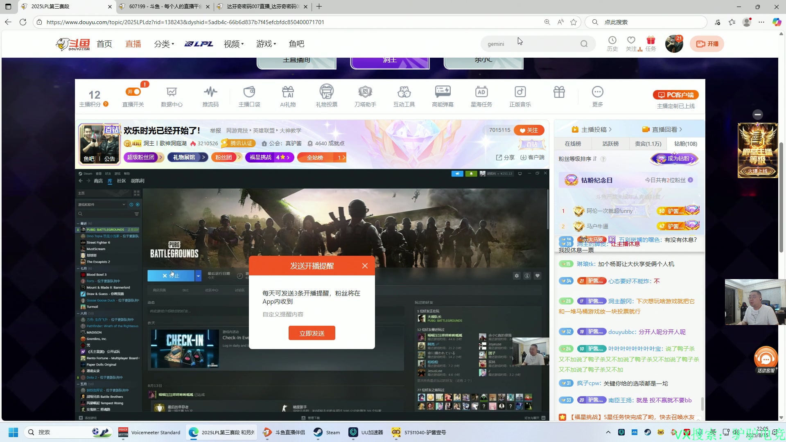Click the orange 开播 button
The height and width of the screenshot is (442, 786).
coord(707,44)
